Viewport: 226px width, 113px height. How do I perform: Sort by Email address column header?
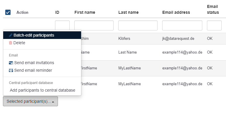[x=176, y=12]
